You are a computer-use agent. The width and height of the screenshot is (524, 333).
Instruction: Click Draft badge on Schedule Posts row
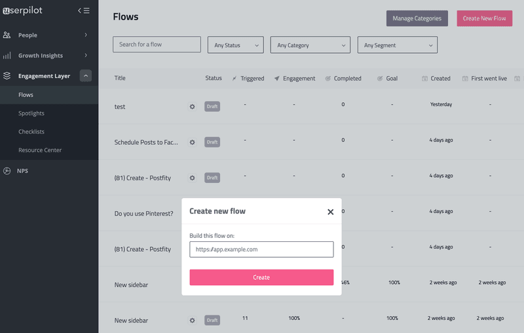tap(212, 142)
